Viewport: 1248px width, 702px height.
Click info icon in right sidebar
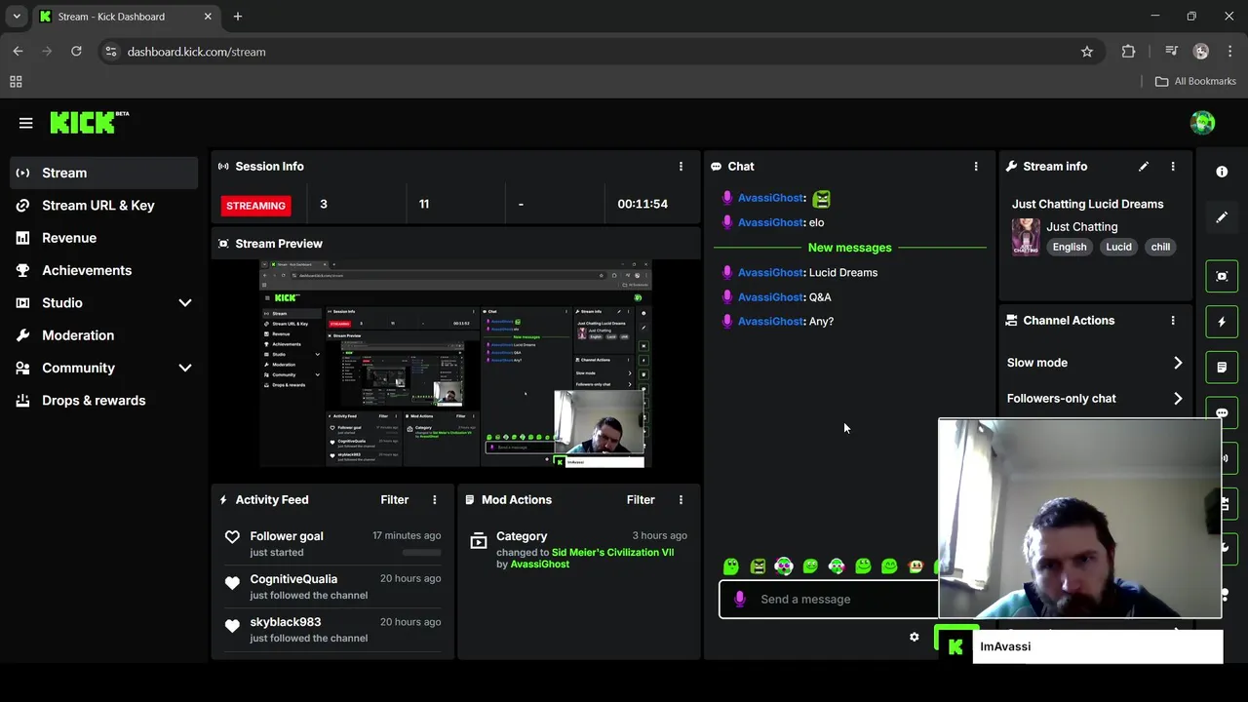click(x=1222, y=172)
